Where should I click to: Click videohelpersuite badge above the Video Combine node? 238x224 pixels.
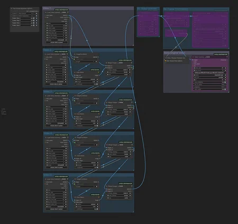pos(221,55)
